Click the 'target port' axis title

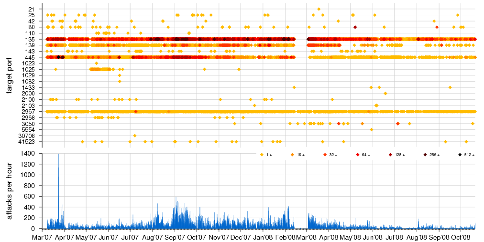coord(9,75)
